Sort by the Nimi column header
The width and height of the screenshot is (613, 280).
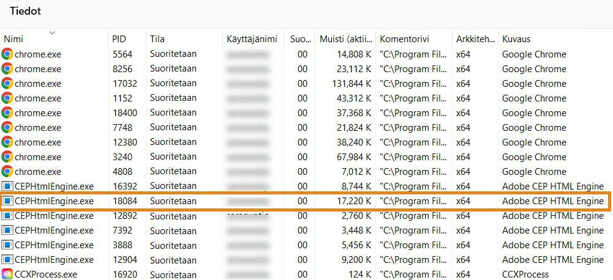(13, 39)
